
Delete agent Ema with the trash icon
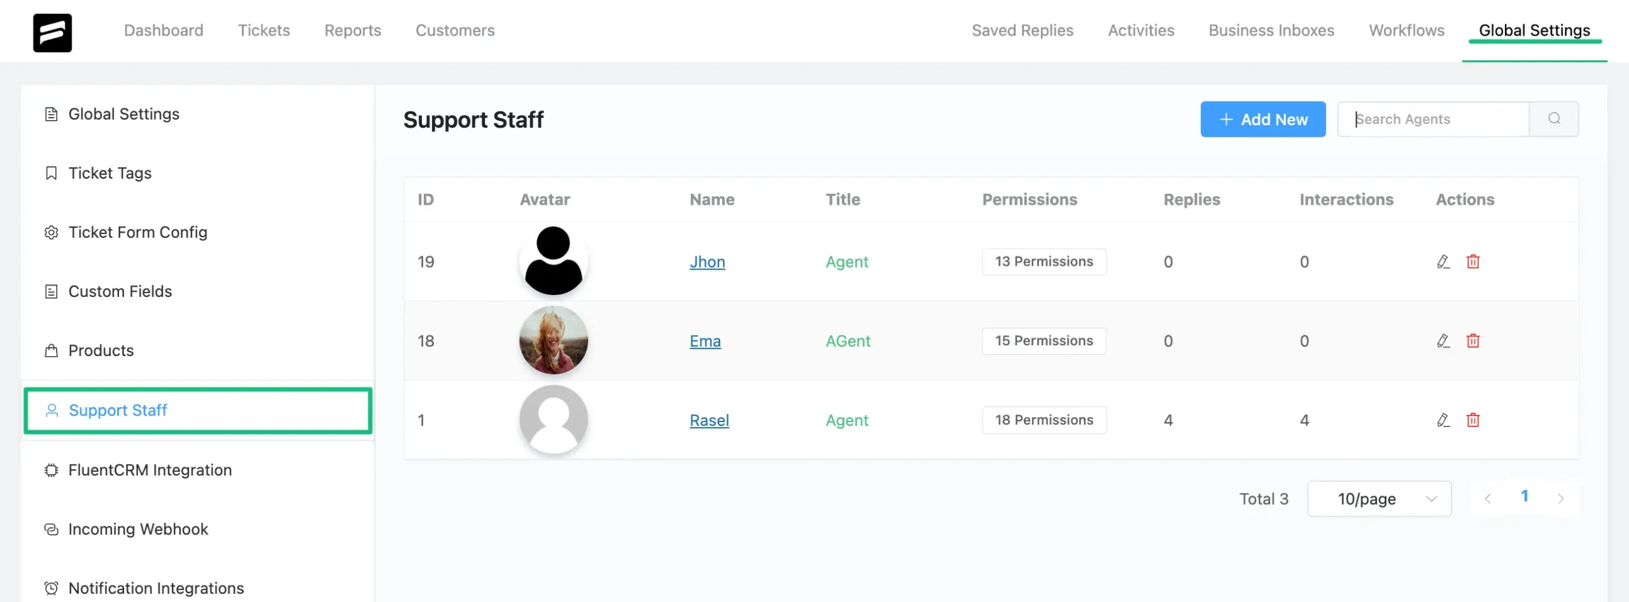coord(1474,341)
